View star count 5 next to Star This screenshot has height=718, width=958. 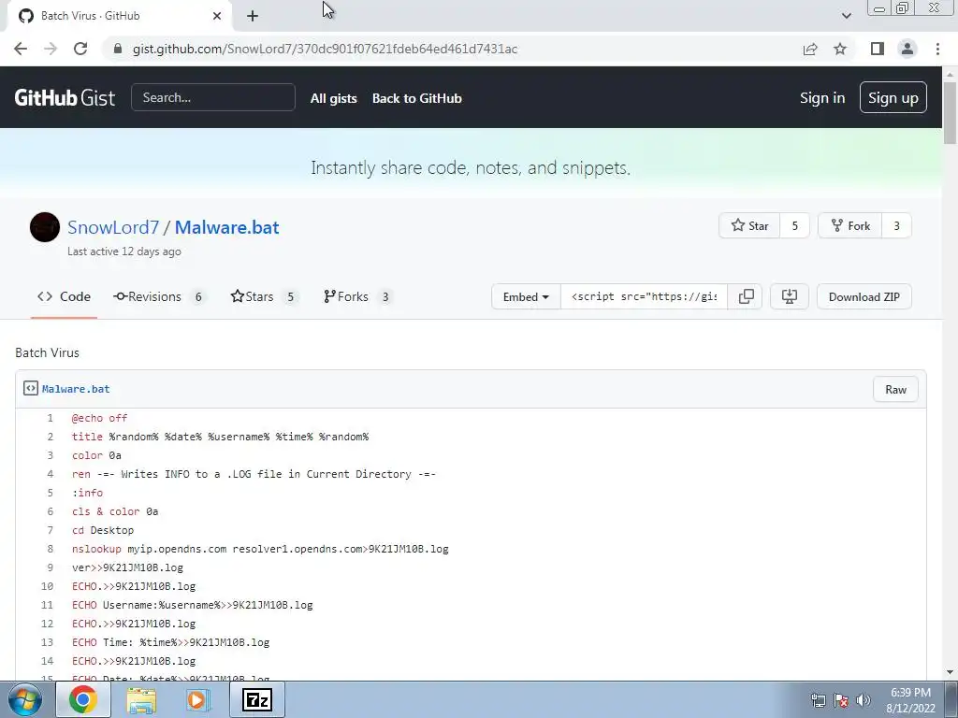click(795, 226)
